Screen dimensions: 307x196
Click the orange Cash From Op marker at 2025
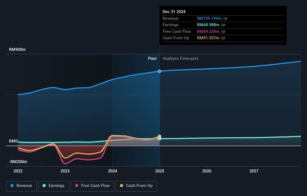160,137
